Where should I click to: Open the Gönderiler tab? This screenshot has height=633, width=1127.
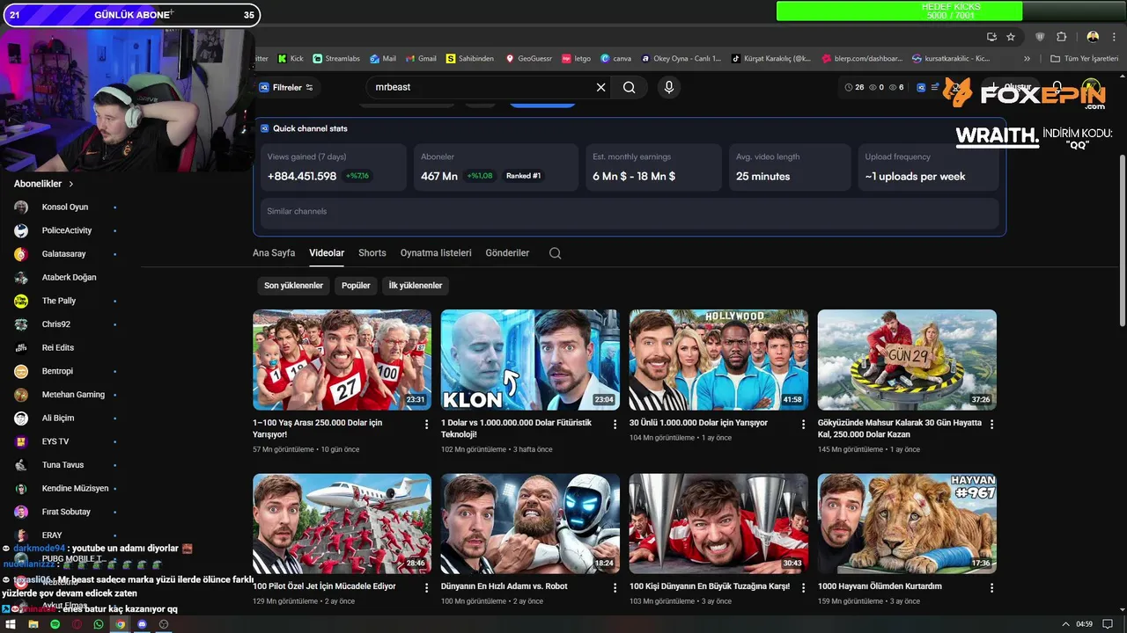[x=507, y=253]
